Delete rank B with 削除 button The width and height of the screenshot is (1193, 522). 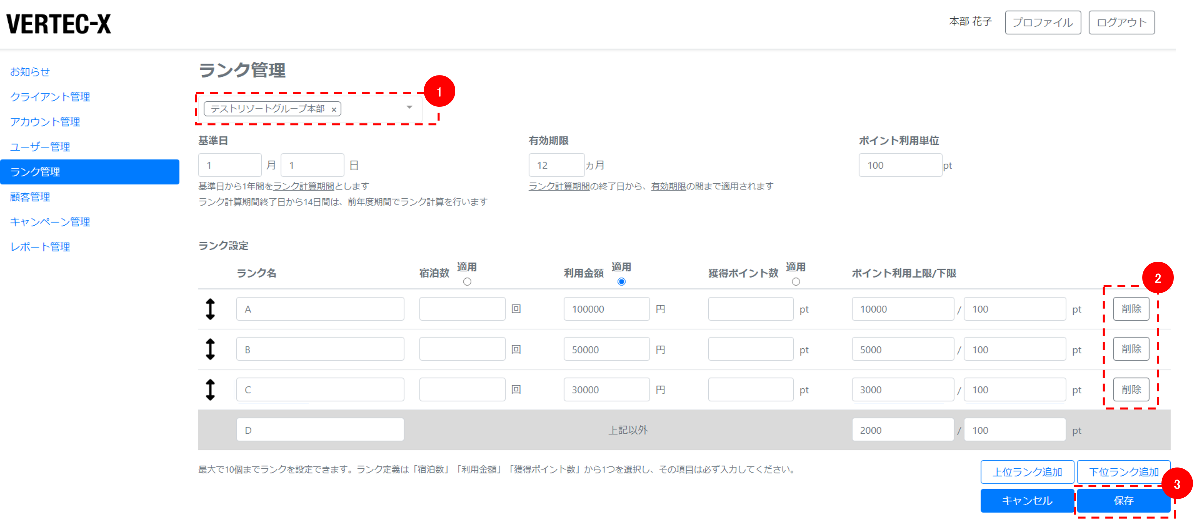tap(1131, 349)
